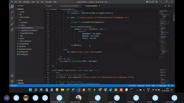Open the Explorer view in activity bar
The height and width of the screenshot is (103, 184).
click(12, 7)
